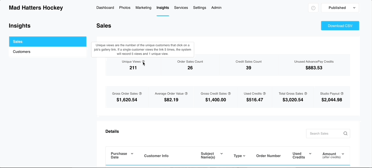Focus the Search Sales input field
The height and width of the screenshot is (168, 372).
click(x=324, y=133)
